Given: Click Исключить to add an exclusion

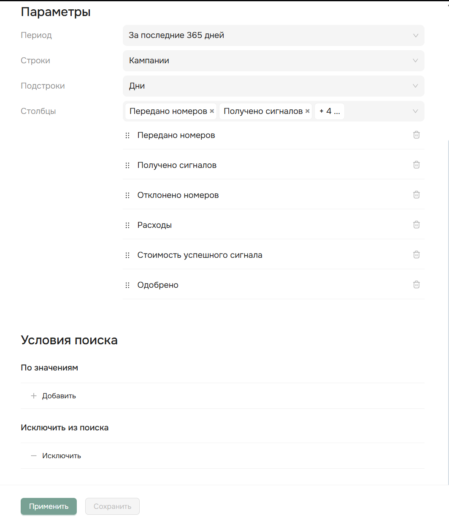Looking at the screenshot, I should tap(56, 456).
